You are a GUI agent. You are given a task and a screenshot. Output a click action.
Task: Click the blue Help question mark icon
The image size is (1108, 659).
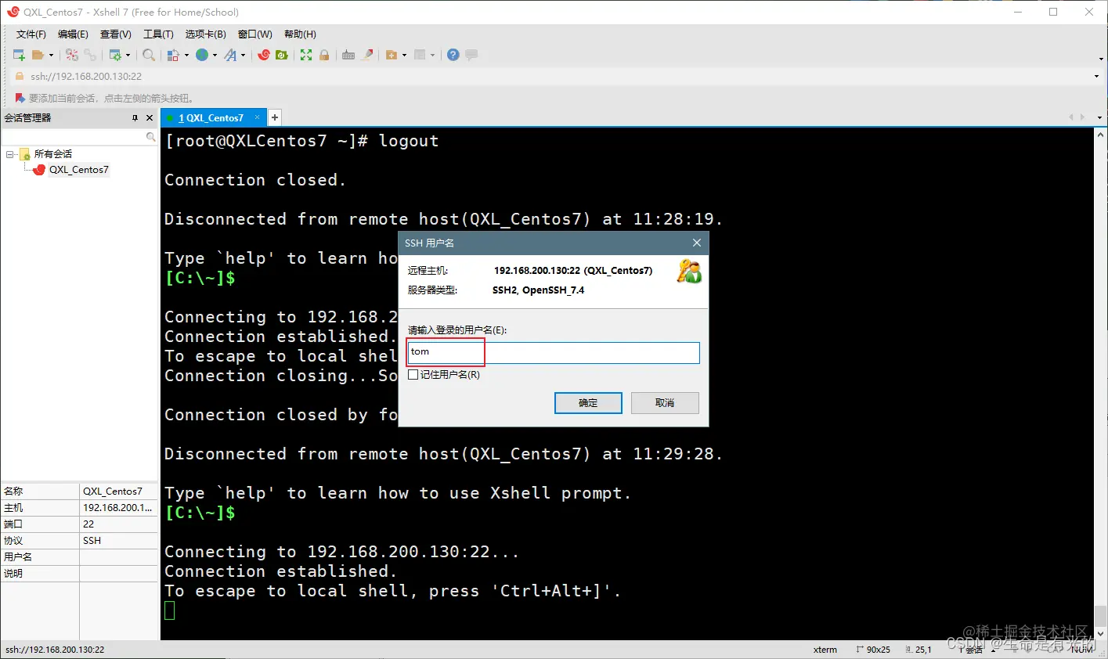tap(453, 55)
